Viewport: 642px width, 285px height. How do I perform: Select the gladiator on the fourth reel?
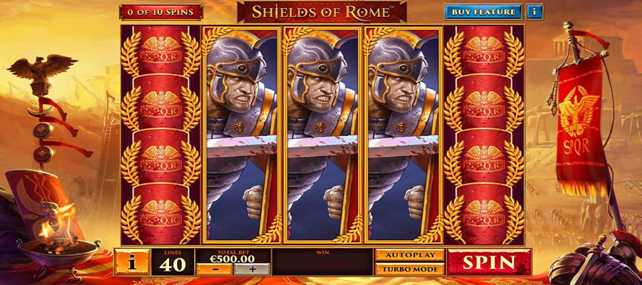[x=402, y=135]
